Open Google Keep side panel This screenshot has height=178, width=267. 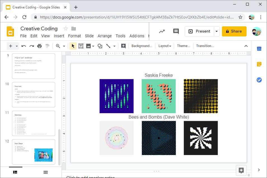pyautogui.click(x=259, y=64)
